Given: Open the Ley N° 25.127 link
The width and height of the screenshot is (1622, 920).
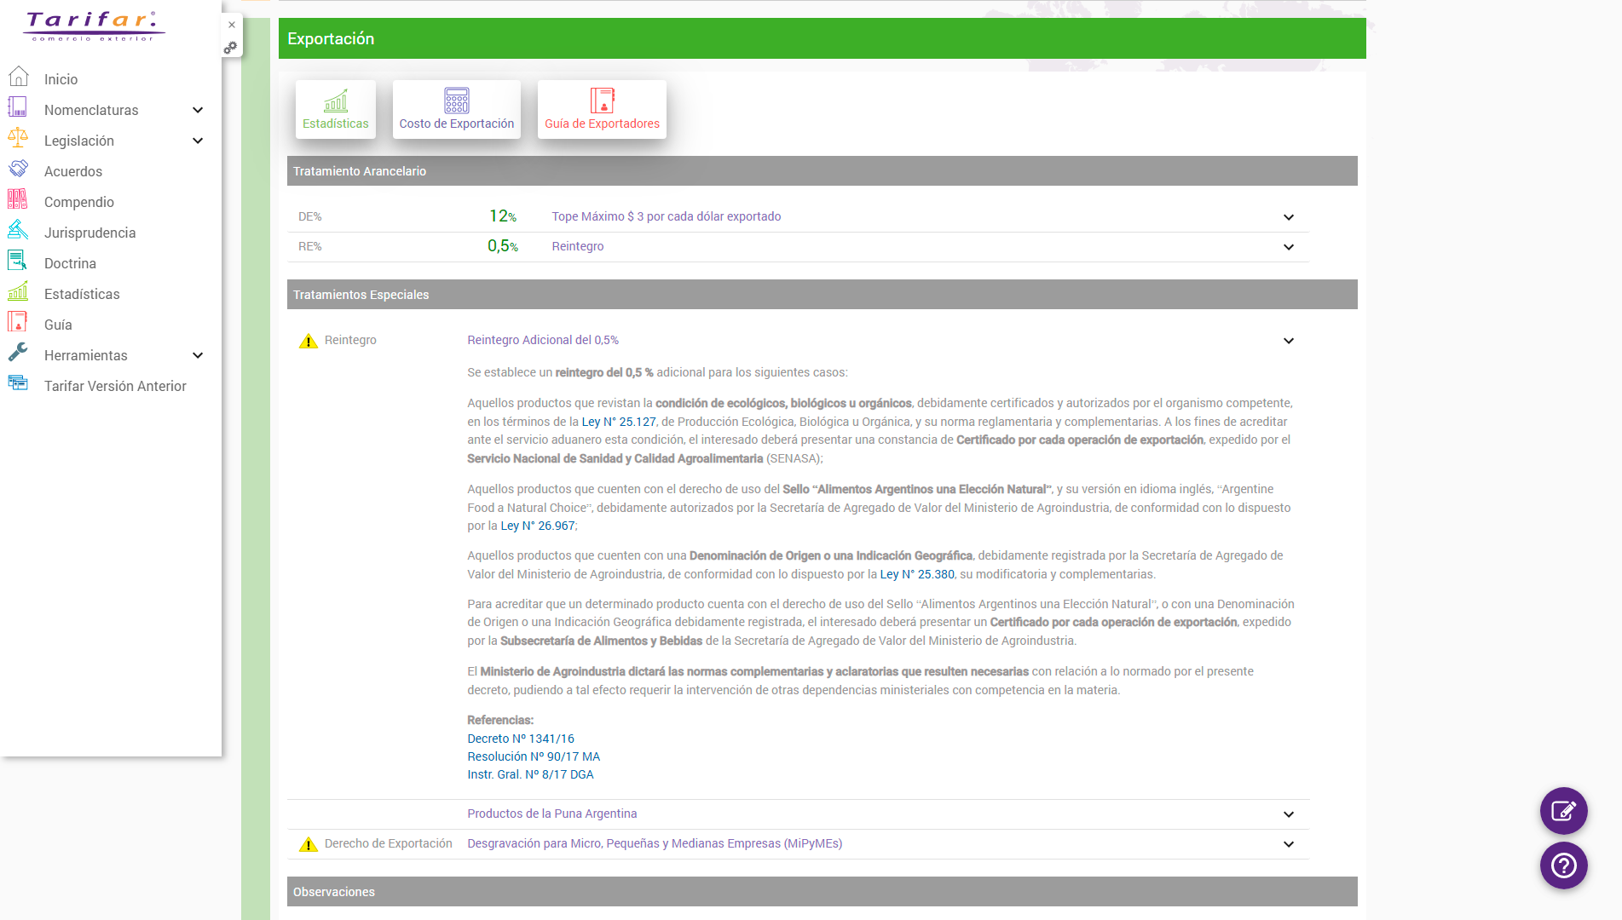Looking at the screenshot, I should (619, 422).
